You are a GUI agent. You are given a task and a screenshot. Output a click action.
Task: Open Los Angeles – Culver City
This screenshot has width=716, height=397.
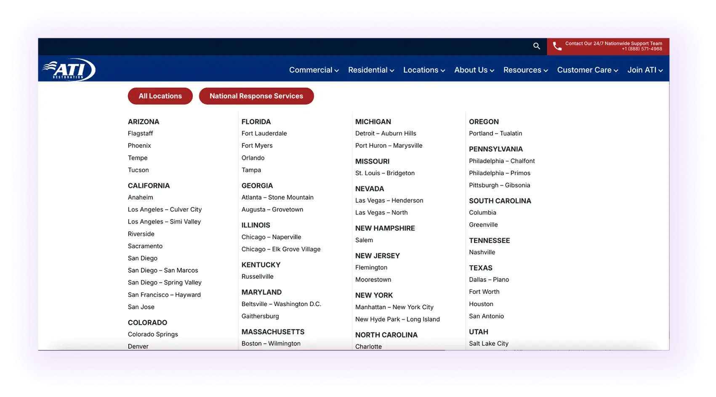pyautogui.click(x=165, y=209)
